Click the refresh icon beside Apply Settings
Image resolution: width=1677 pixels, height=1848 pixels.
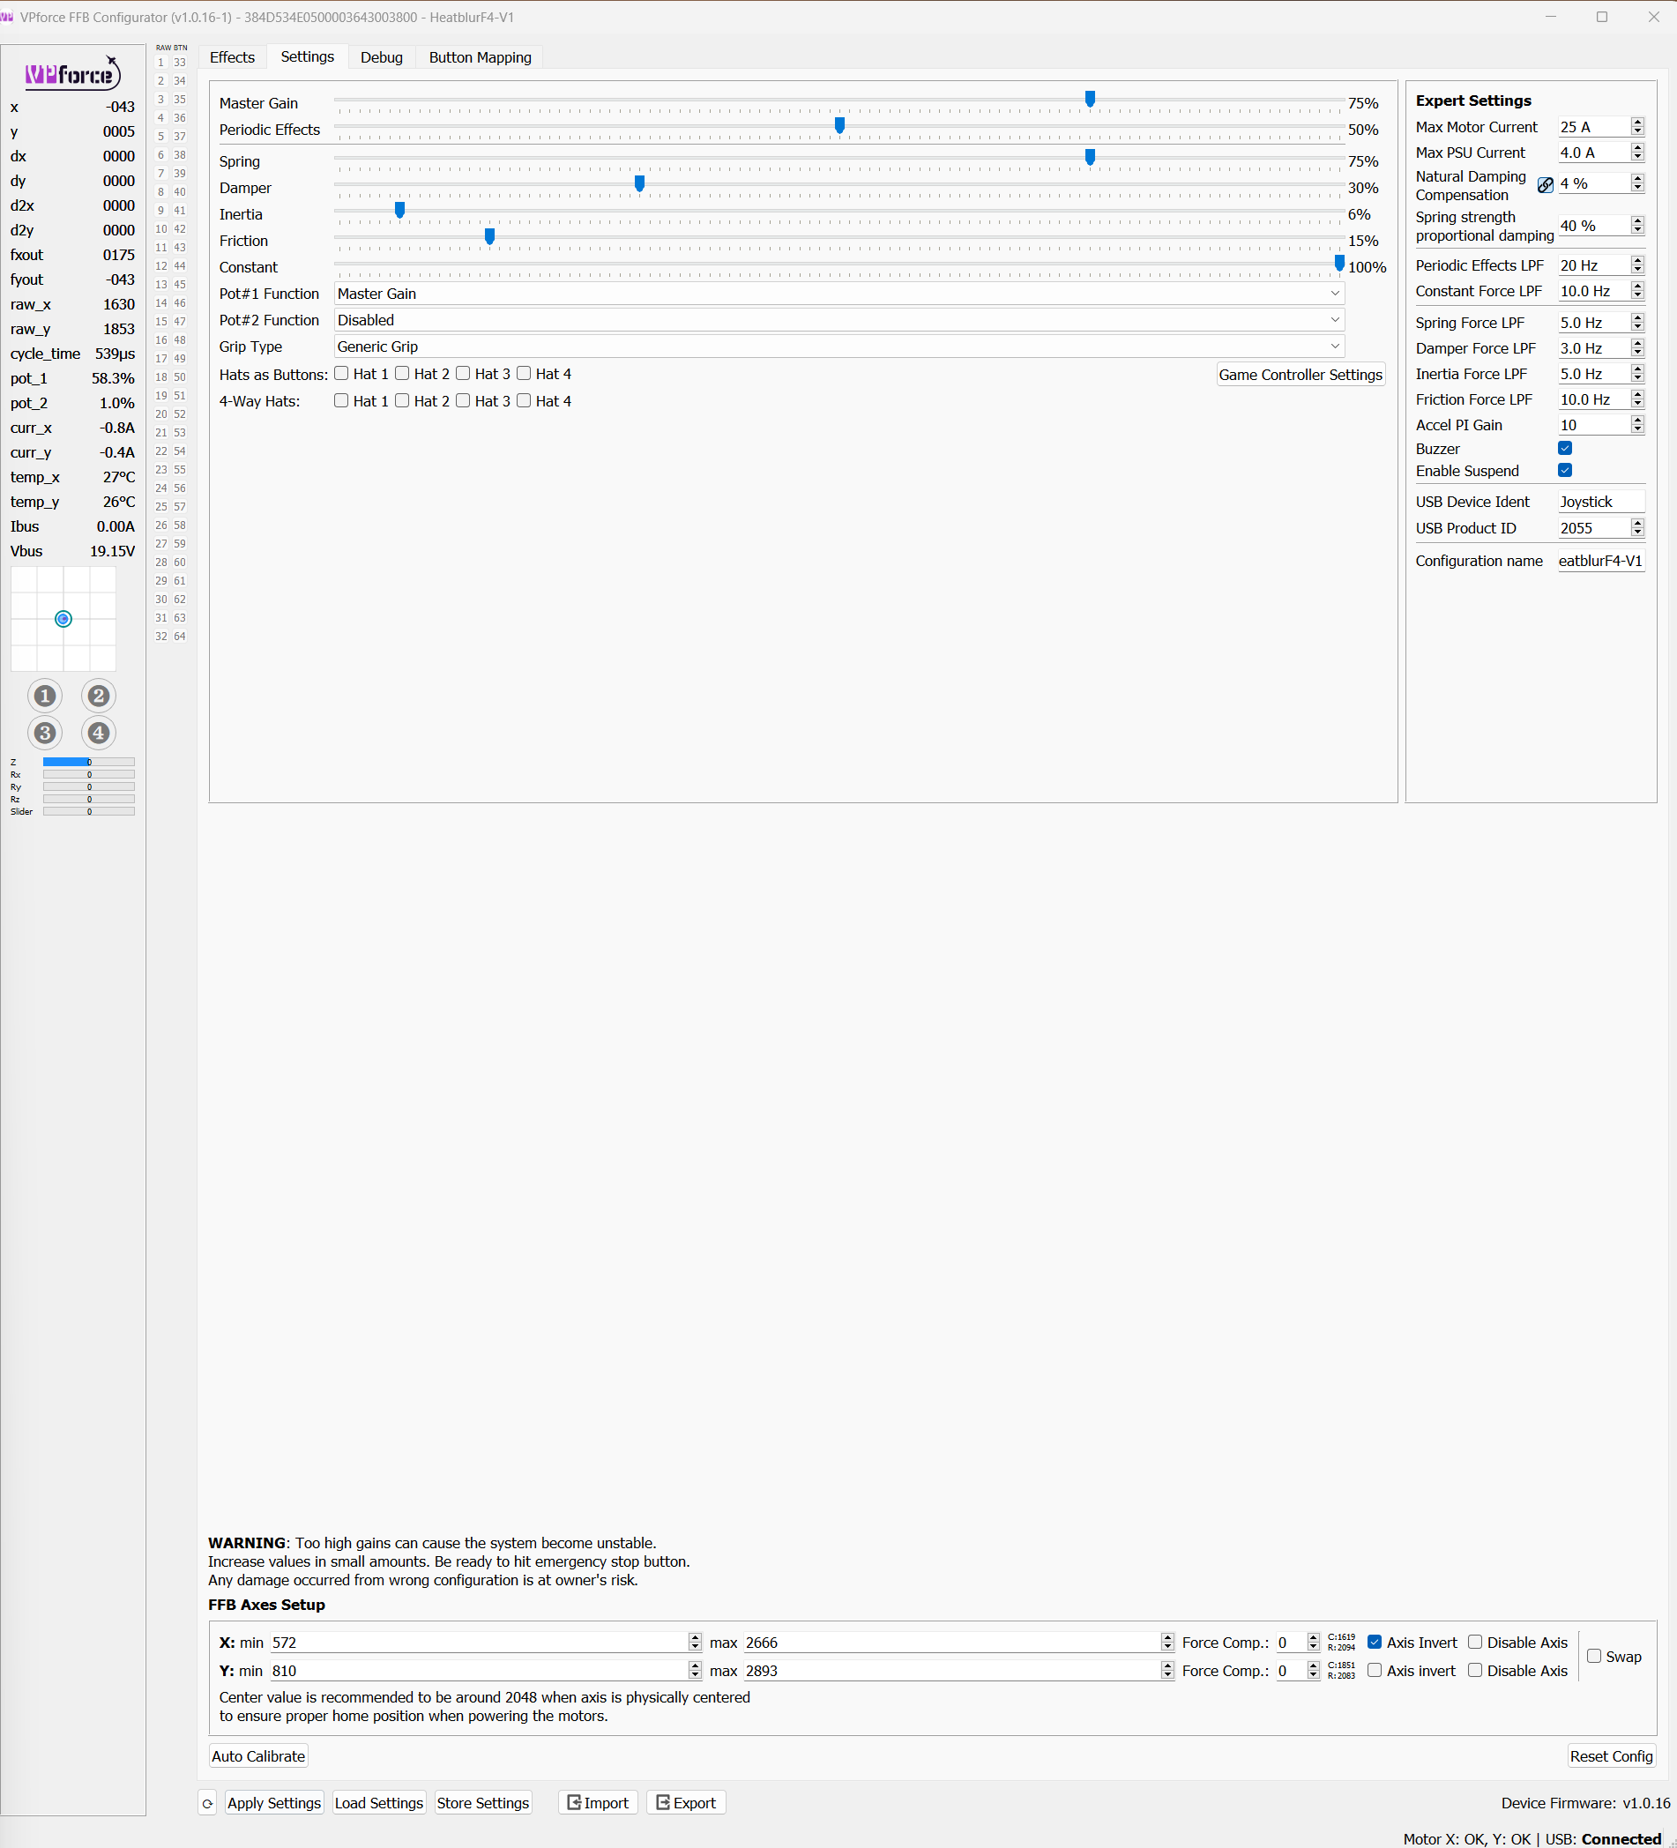[207, 1803]
